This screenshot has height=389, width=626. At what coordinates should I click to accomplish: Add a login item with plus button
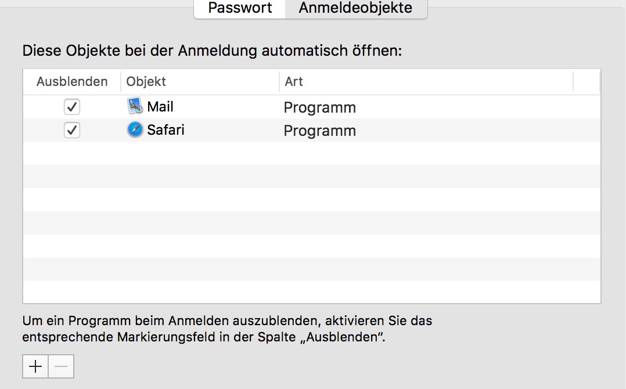tap(35, 366)
